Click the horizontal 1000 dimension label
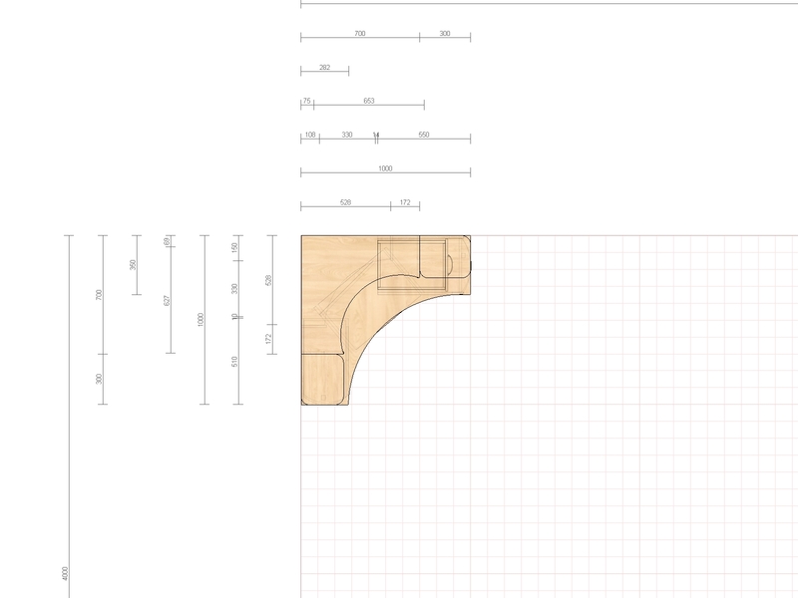Image resolution: width=798 pixels, height=598 pixels. pos(385,168)
